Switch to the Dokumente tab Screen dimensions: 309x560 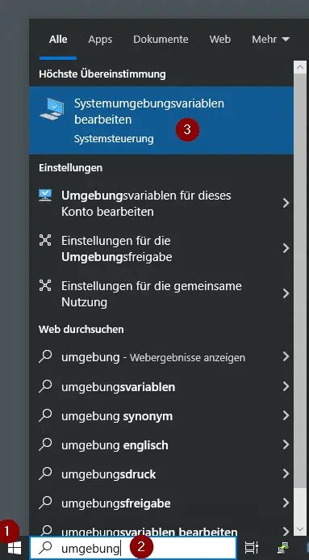pyautogui.click(x=161, y=39)
